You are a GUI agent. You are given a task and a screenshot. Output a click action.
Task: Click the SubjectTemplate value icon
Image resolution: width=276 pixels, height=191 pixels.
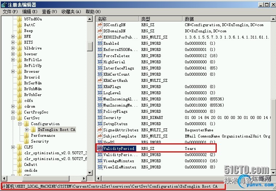(x=100, y=136)
